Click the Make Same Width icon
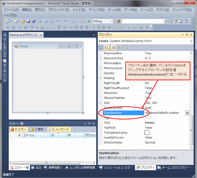 click(49, 27)
